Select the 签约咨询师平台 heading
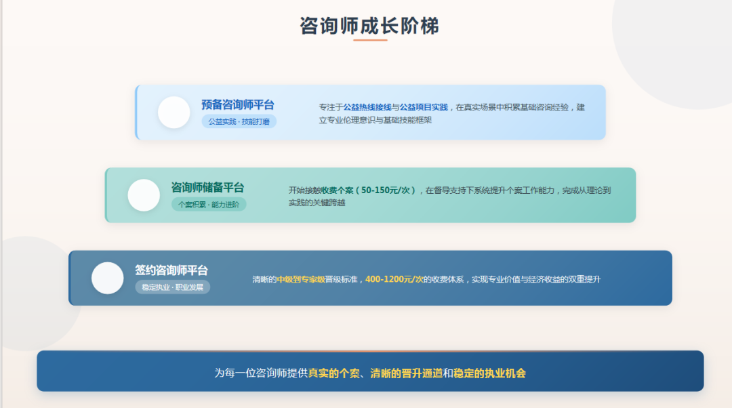The height and width of the screenshot is (408, 732). point(171,270)
